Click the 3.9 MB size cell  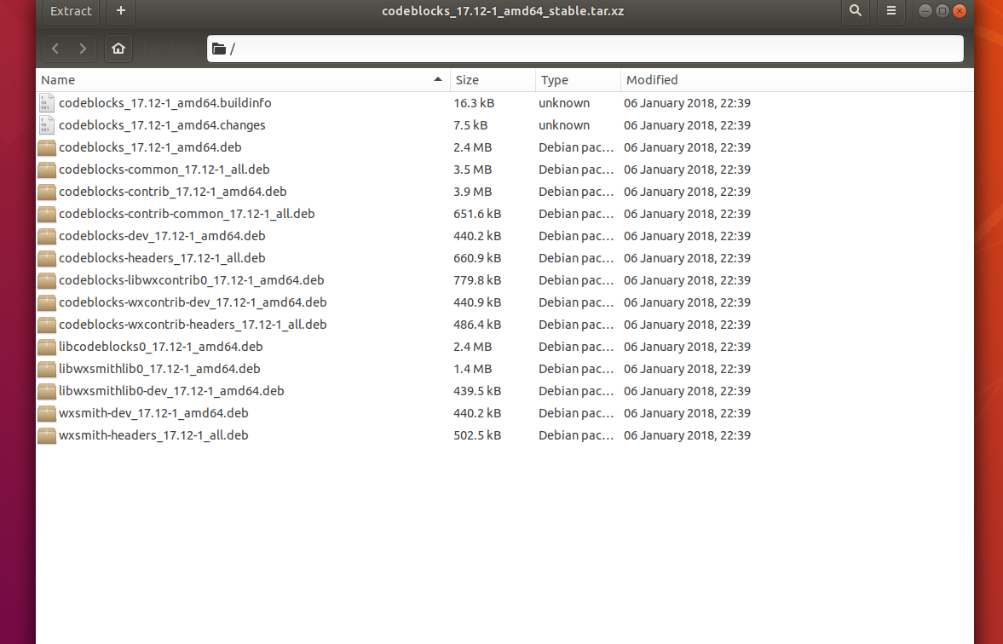click(x=473, y=192)
